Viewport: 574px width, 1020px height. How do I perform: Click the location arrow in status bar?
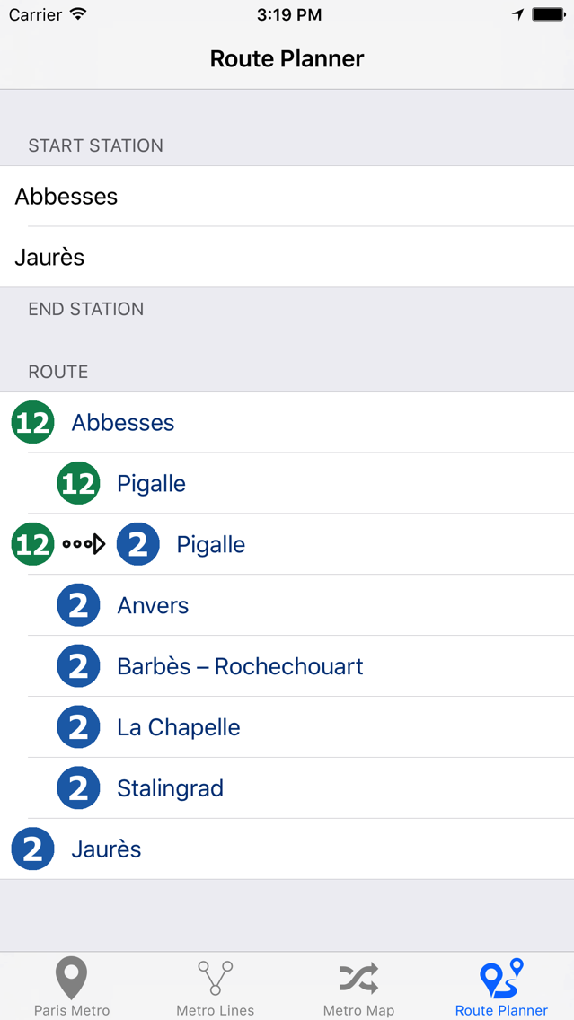pos(518,15)
